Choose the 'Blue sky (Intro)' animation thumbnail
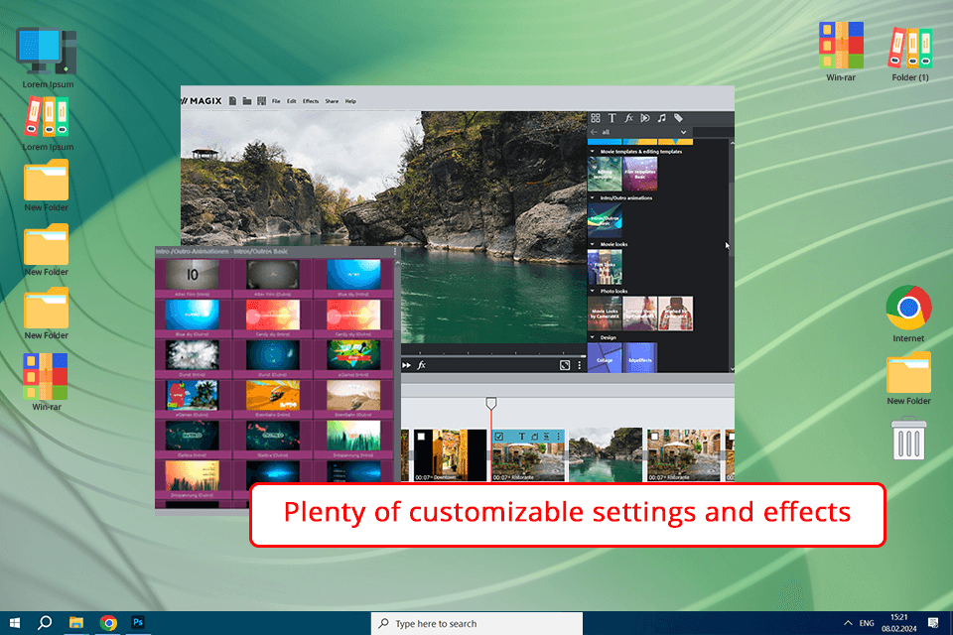 point(353,275)
